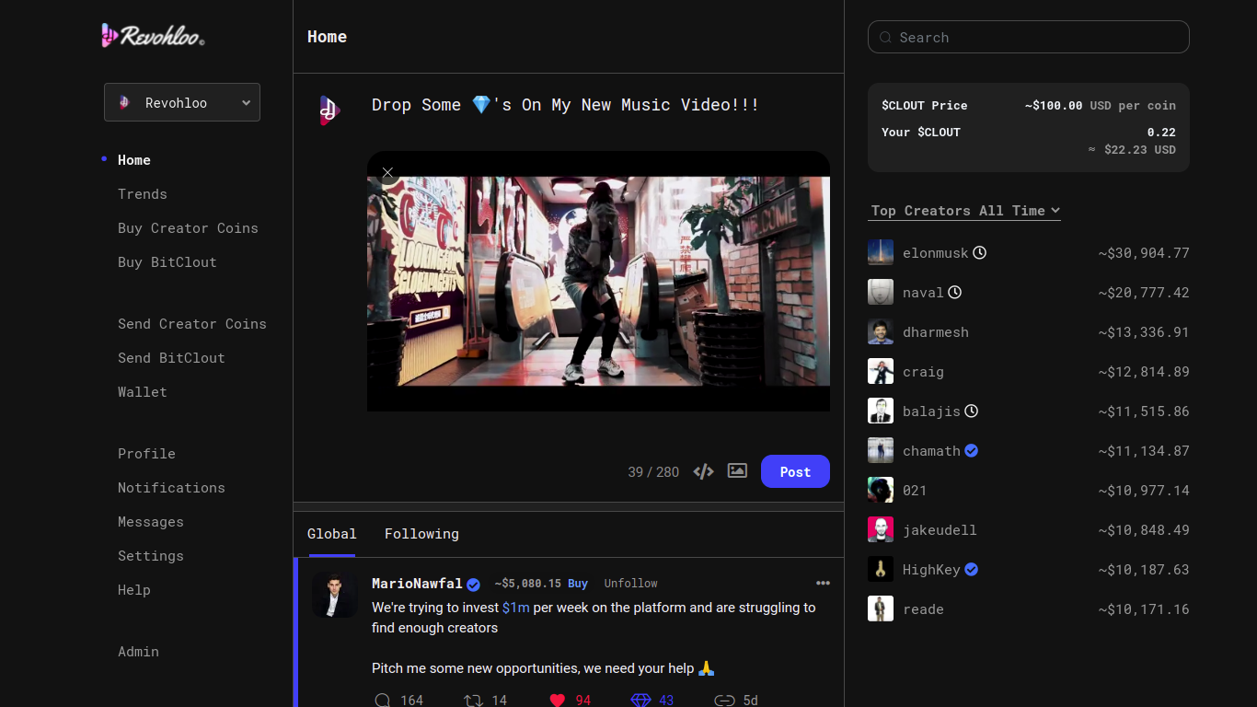This screenshot has width=1257, height=707.
Task: Open MarioNawfal's username link
Action: coord(417,584)
